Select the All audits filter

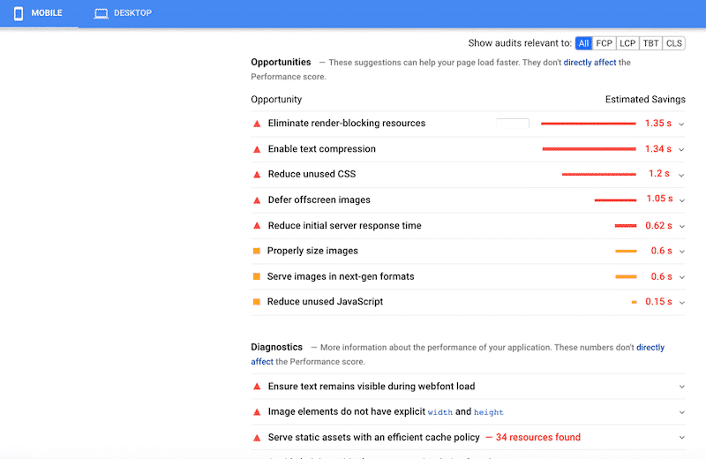(x=583, y=43)
